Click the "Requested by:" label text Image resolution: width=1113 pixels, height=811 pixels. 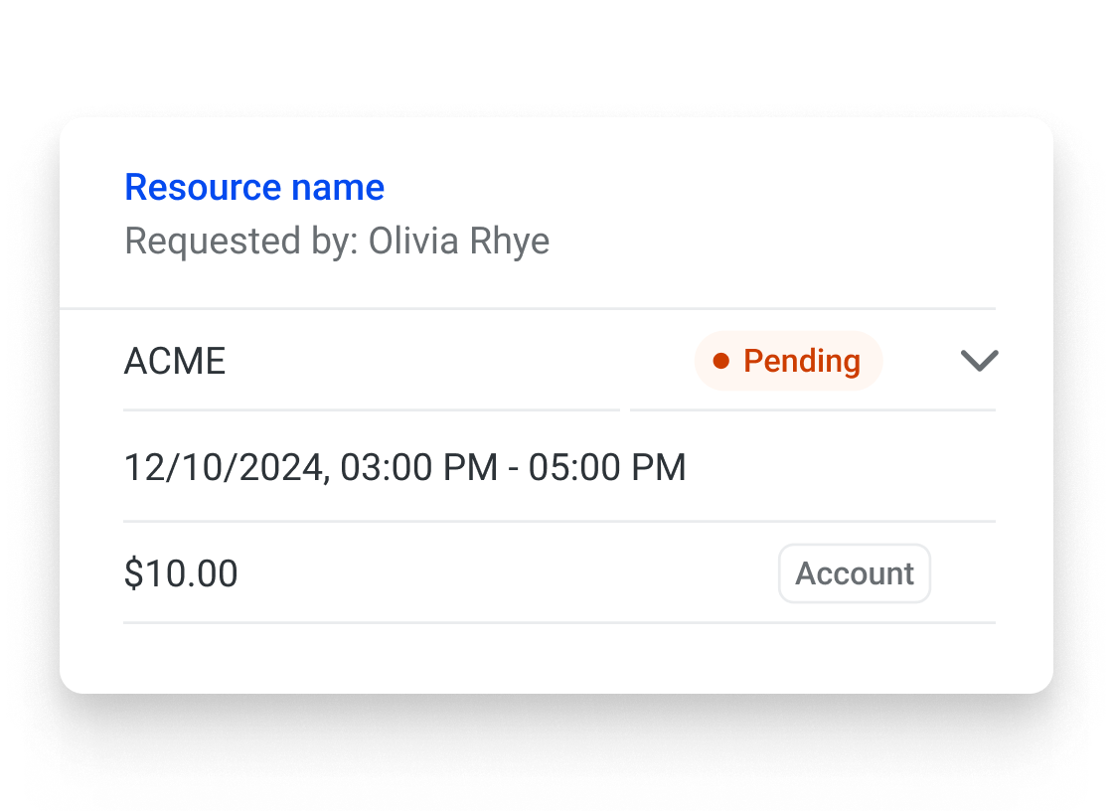[x=241, y=241]
